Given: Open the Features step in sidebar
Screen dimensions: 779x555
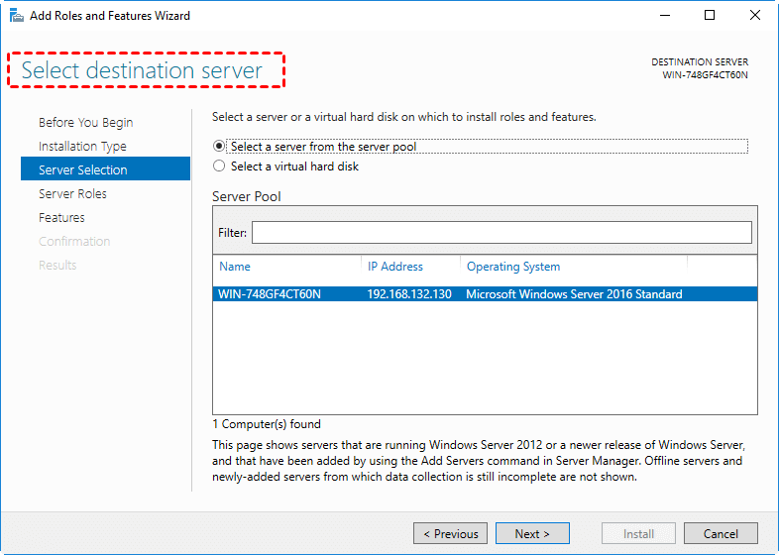Looking at the screenshot, I should coord(61,218).
